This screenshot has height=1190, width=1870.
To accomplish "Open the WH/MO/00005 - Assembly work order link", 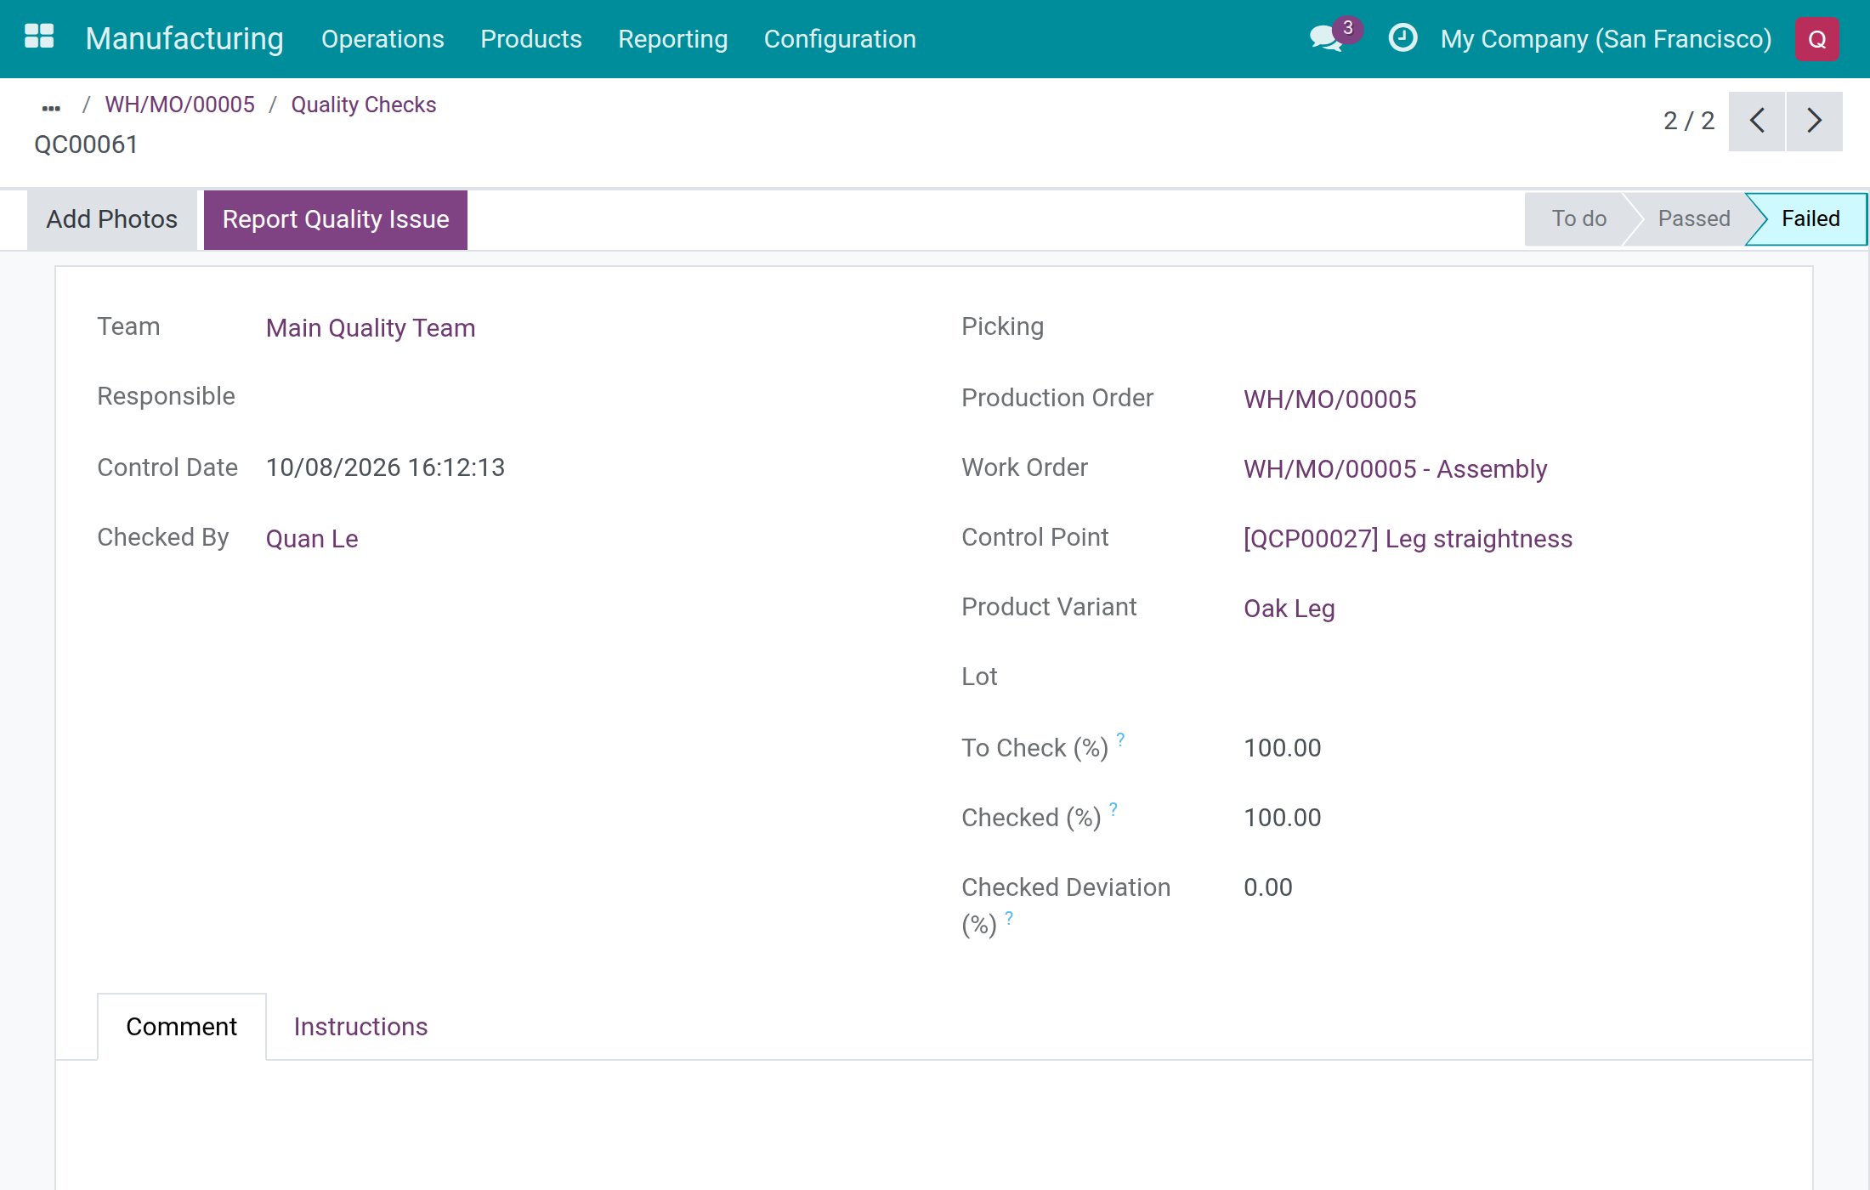I will point(1395,469).
